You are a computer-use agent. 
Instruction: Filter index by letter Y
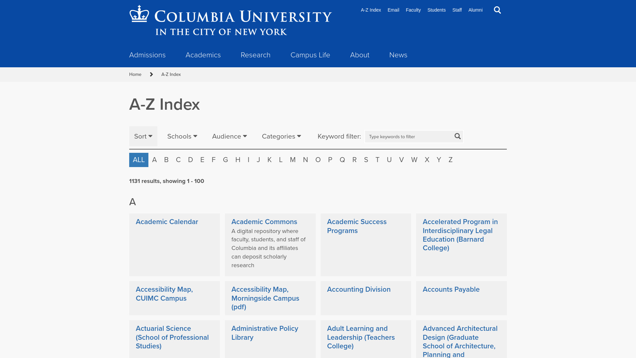(x=439, y=160)
